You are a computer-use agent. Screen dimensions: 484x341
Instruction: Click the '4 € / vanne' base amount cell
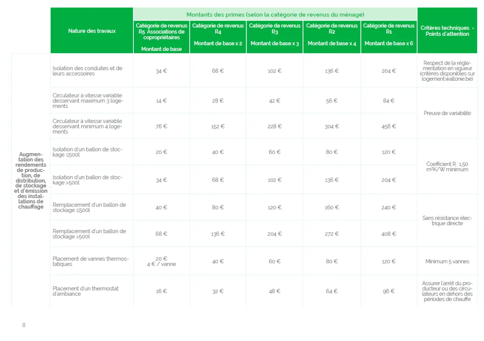pos(161,264)
